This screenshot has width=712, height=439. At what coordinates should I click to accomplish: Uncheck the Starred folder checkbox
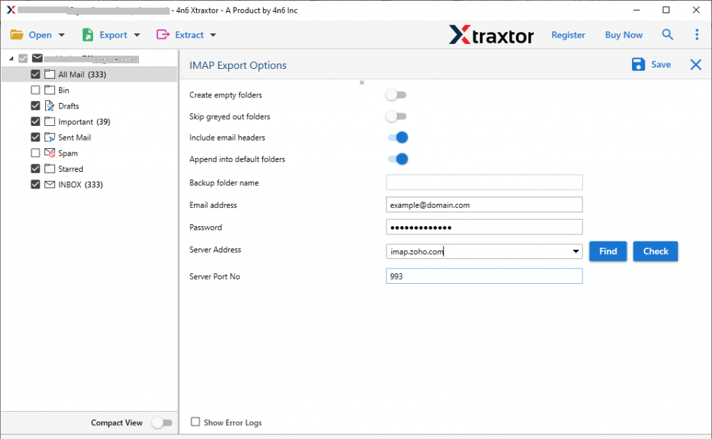click(x=35, y=168)
